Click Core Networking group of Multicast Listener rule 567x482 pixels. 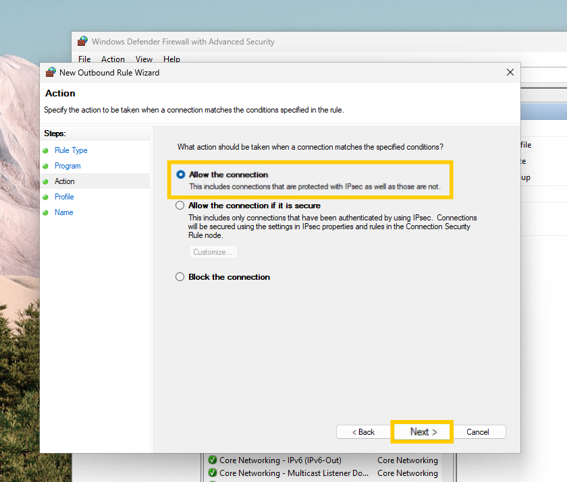coord(408,473)
